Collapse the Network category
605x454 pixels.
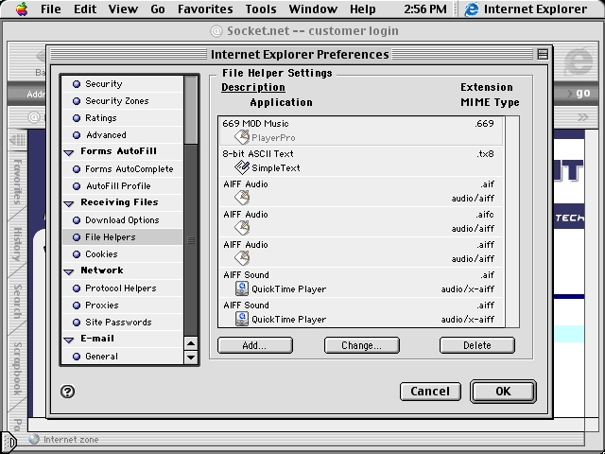(69, 271)
